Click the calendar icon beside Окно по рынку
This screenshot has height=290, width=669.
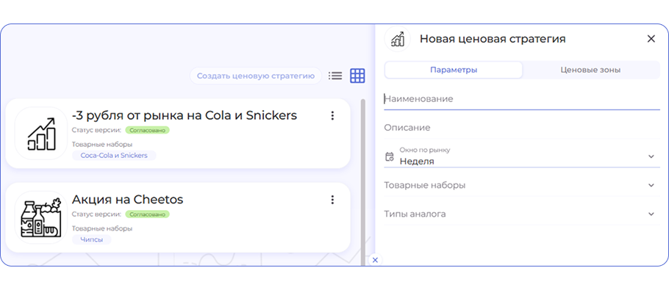click(389, 156)
